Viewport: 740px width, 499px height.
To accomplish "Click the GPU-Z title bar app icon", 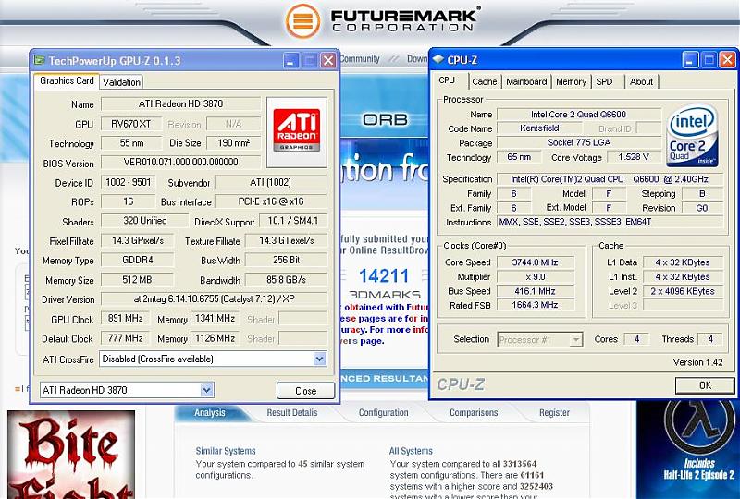I will 39,60.
